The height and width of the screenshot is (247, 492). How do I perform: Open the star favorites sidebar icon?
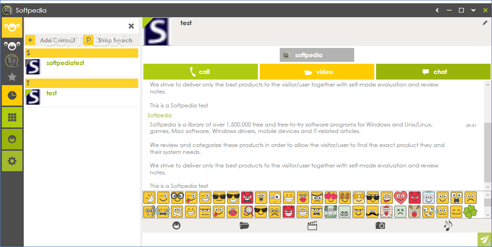click(x=12, y=76)
